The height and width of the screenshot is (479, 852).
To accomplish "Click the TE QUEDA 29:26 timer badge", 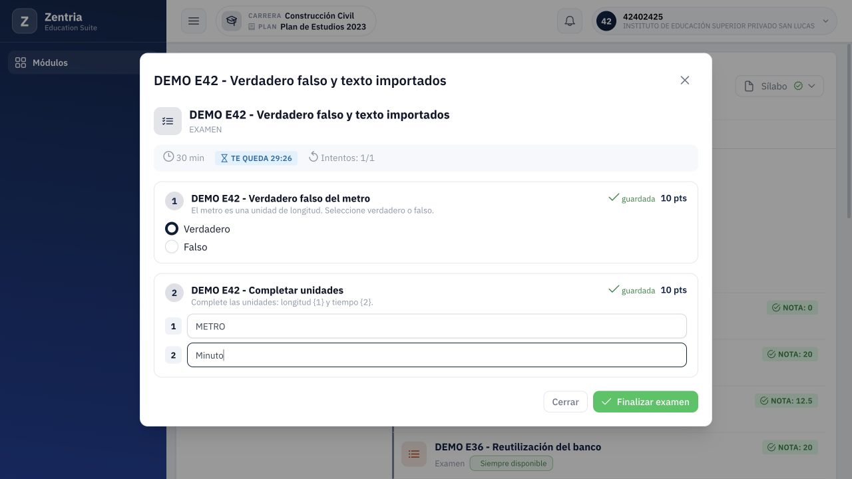I will tap(256, 158).
